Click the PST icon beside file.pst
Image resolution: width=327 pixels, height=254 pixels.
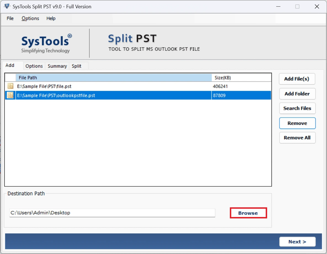pos(10,86)
